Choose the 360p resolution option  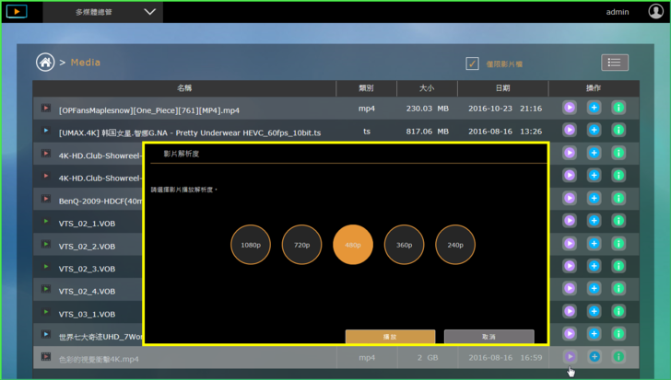pyautogui.click(x=405, y=245)
